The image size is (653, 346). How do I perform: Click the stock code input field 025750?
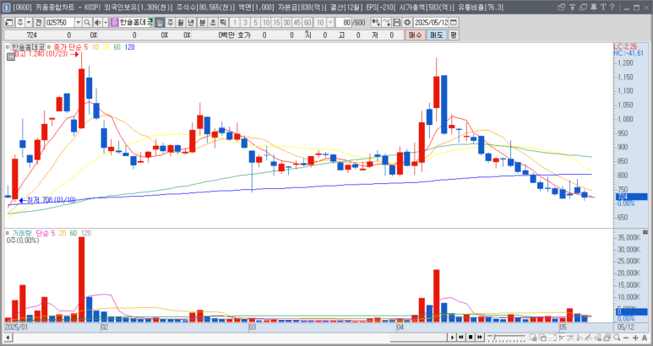pyautogui.click(x=59, y=23)
